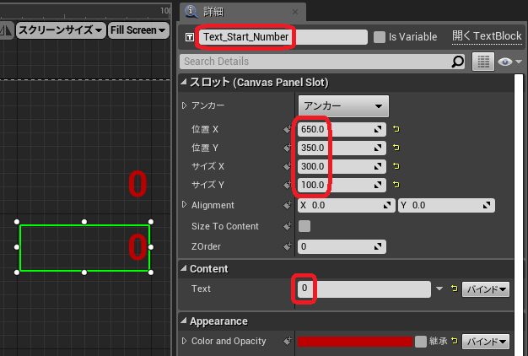This screenshot has width=528, height=356.
Task: Add keyframe for 位置 Y
Action: tap(288, 148)
